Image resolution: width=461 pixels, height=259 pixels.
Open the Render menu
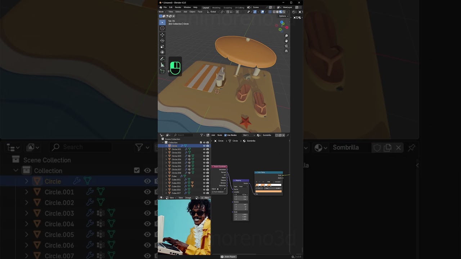click(178, 7)
